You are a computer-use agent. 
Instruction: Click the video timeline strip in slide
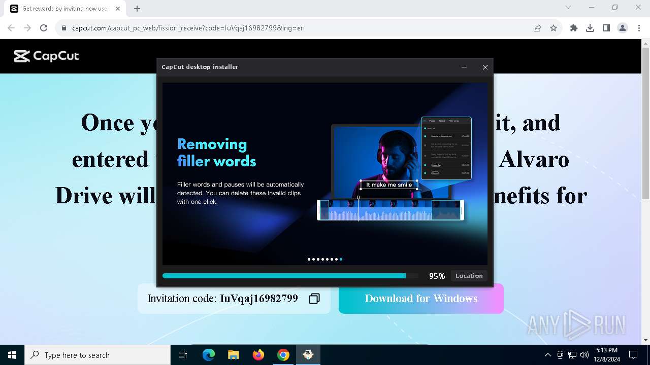coord(391,210)
